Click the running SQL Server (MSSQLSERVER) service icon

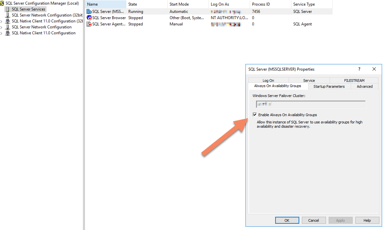[x=89, y=12]
